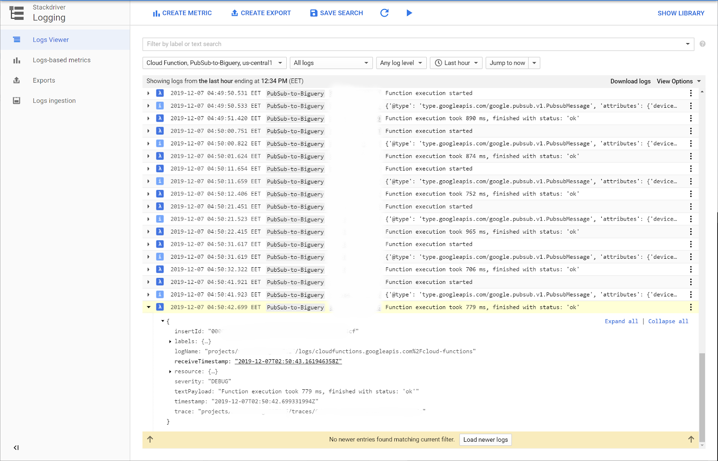Screen dimensions: 718x461
Task: Click the Stackdriver logo icon
Action: [16, 12]
